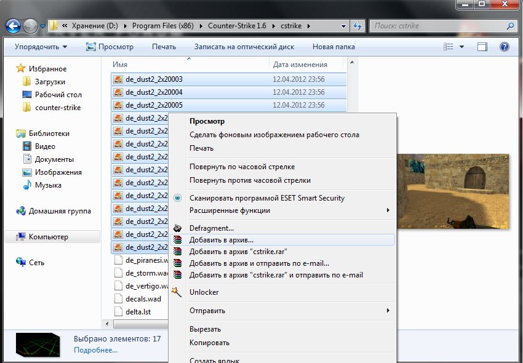Click the Back navigation arrow

click(x=14, y=26)
